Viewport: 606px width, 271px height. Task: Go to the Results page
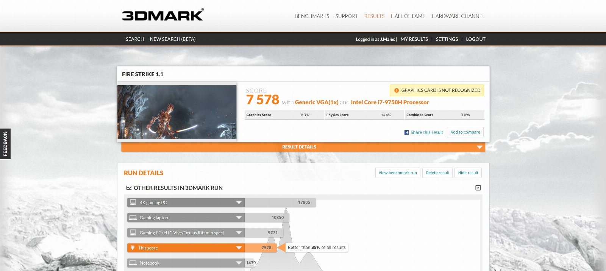click(374, 16)
